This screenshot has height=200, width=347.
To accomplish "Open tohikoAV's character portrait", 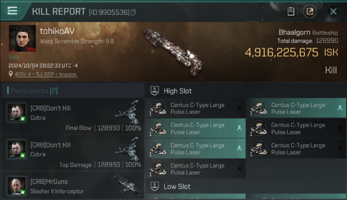I will pyautogui.click(x=22, y=38).
